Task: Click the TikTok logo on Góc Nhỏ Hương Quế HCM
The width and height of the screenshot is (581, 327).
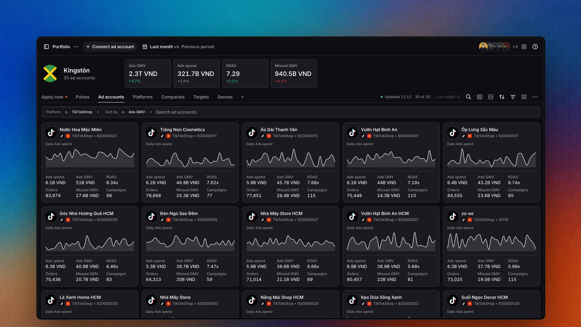Action: tap(51, 217)
